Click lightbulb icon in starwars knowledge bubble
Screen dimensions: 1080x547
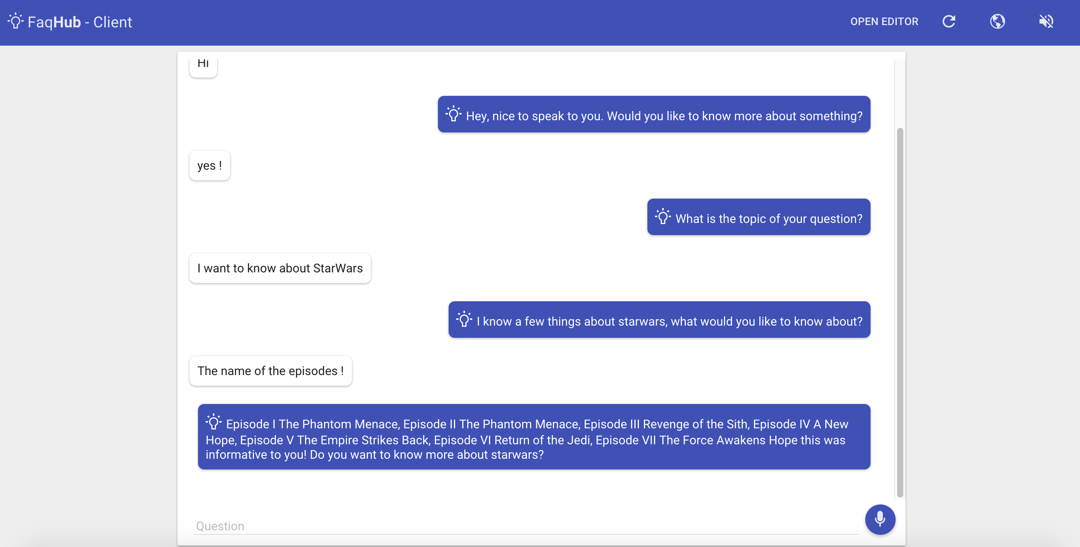click(464, 319)
